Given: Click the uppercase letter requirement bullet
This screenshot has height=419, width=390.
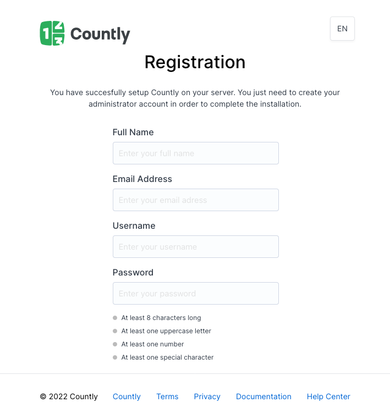Looking at the screenshot, I should pos(116,331).
